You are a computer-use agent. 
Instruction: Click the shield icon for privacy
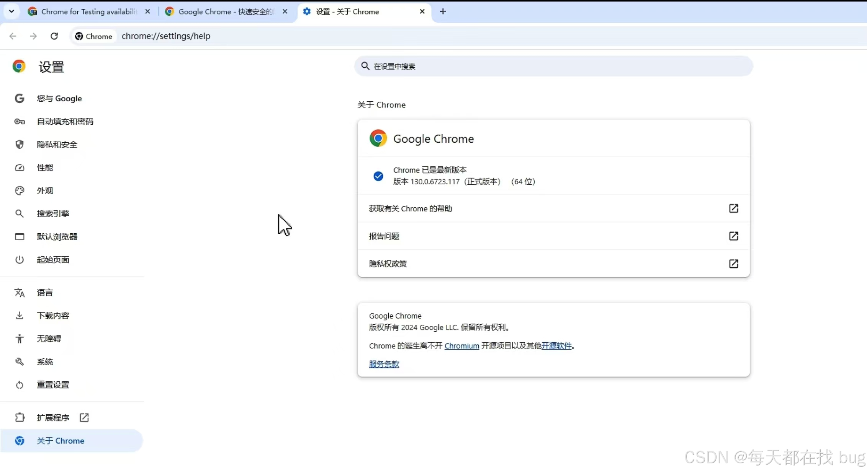20,145
